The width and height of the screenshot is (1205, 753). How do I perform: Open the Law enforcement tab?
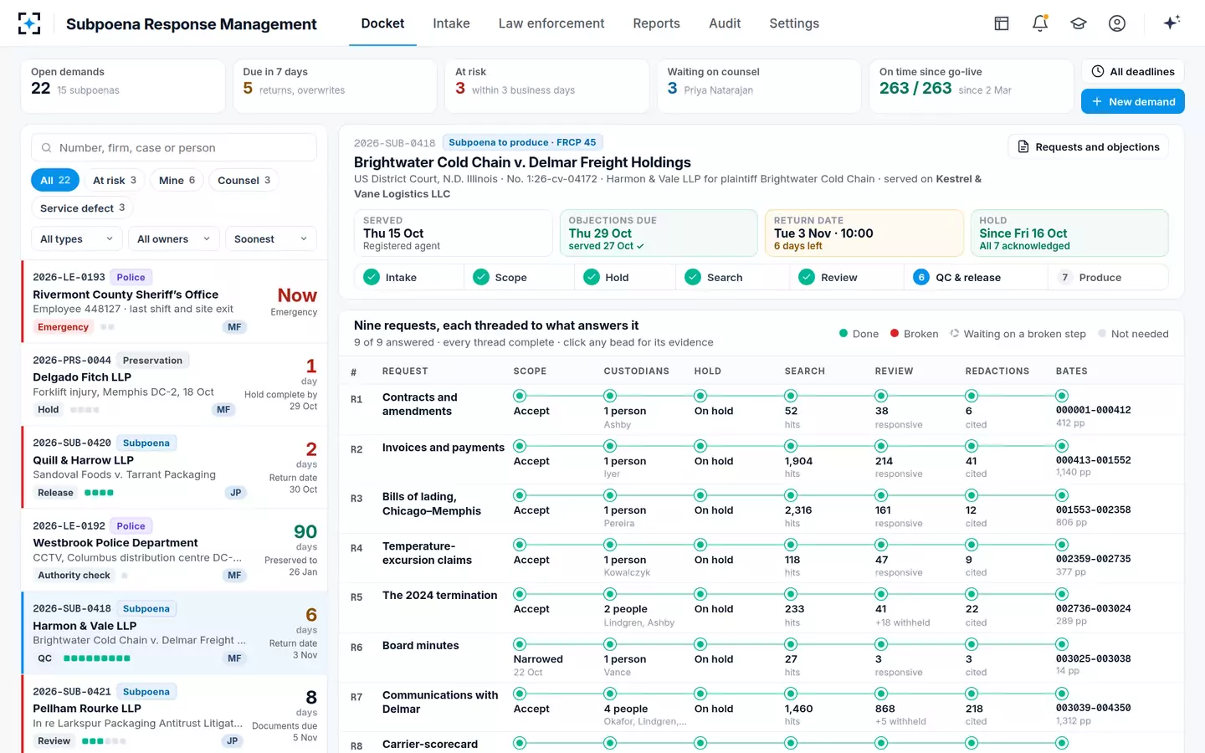pyautogui.click(x=551, y=23)
